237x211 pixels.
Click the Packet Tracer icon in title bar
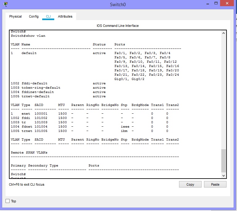[6, 4]
